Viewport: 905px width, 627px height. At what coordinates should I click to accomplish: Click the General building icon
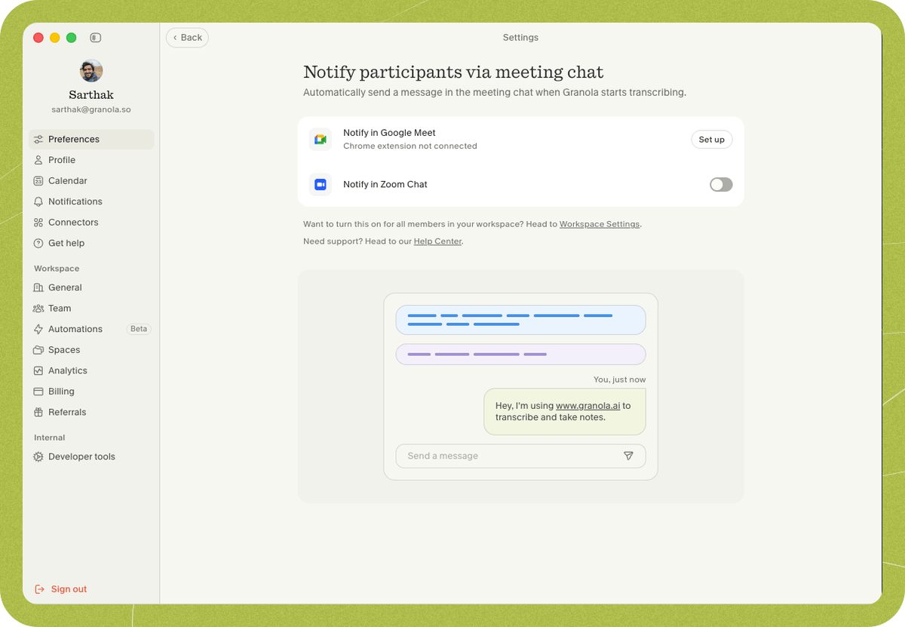(38, 287)
